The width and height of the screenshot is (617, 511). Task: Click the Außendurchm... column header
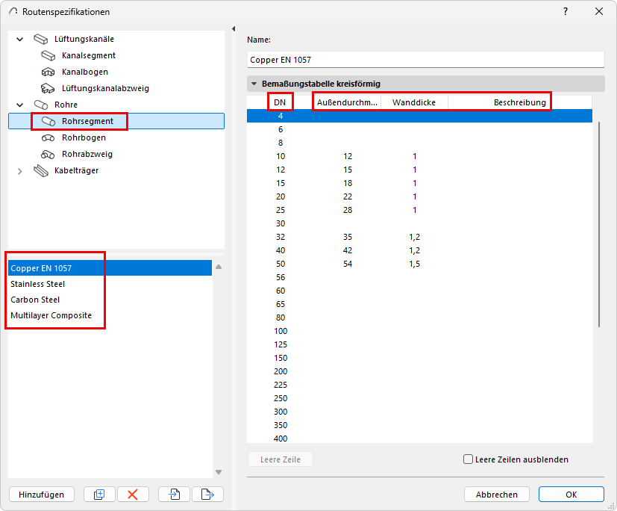point(347,102)
